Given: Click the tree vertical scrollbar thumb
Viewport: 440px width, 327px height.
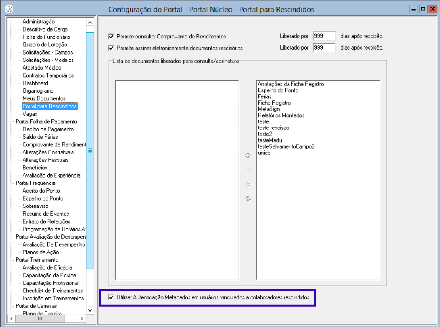Looking at the screenshot, I should (90, 150).
